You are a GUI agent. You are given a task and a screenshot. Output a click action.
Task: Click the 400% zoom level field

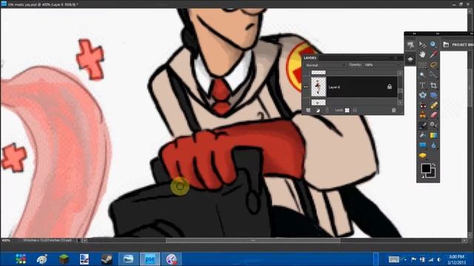coord(6,240)
